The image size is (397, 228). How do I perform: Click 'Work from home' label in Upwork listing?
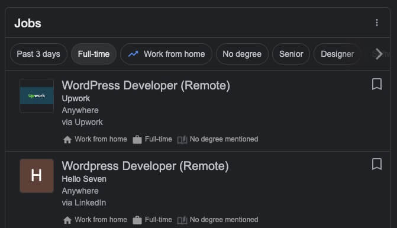coord(101,139)
